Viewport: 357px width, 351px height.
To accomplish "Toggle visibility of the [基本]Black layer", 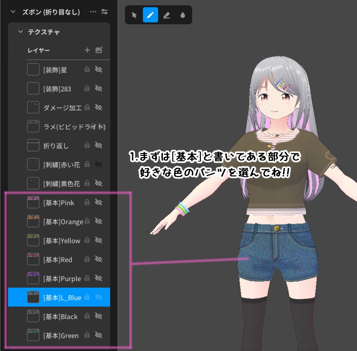I will [x=98, y=316].
